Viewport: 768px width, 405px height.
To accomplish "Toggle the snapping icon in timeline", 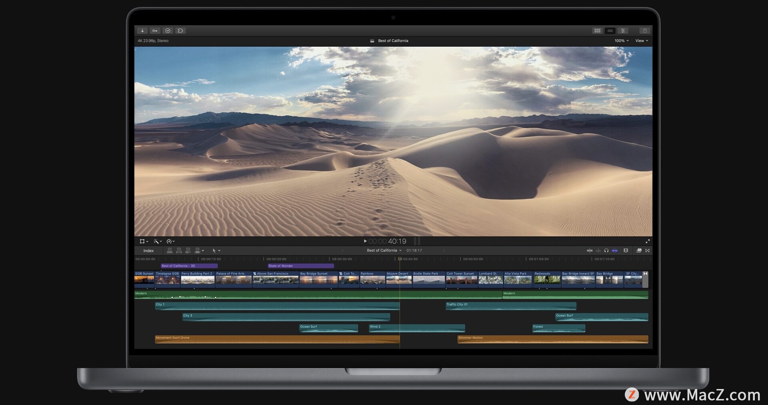I will point(615,251).
